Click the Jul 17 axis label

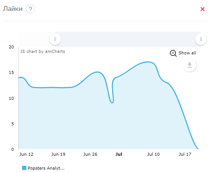point(185,154)
